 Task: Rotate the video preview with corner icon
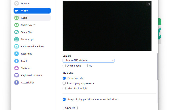coord(149,4)
